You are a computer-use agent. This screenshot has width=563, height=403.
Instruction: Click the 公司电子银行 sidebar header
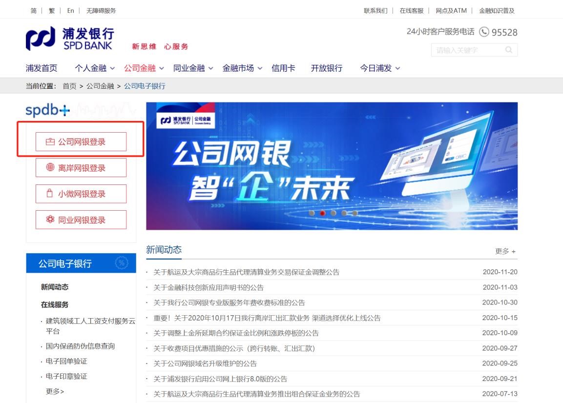[x=81, y=263]
